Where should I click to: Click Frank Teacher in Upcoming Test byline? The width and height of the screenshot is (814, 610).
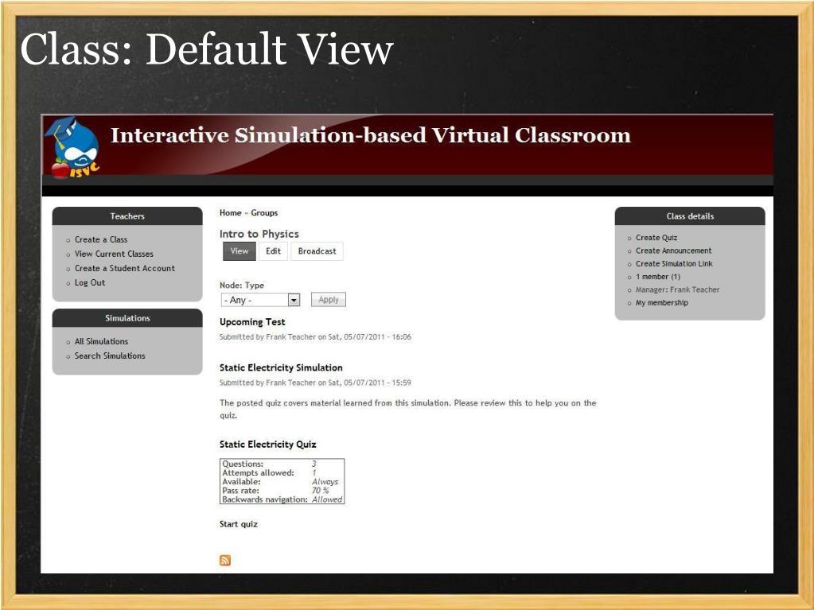tap(290, 337)
